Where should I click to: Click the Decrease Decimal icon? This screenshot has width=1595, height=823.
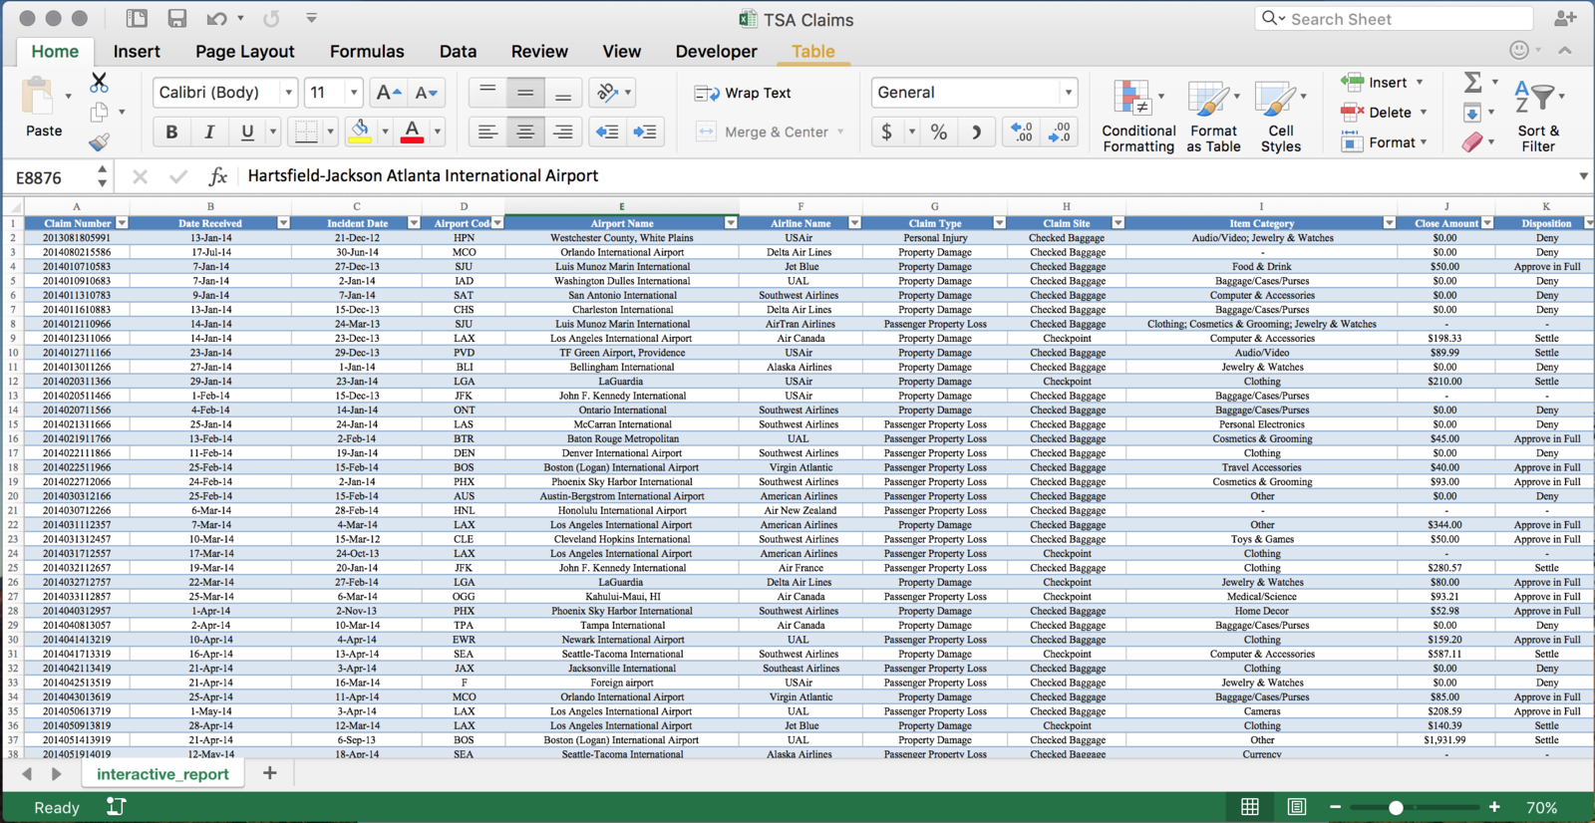[x=1060, y=132]
